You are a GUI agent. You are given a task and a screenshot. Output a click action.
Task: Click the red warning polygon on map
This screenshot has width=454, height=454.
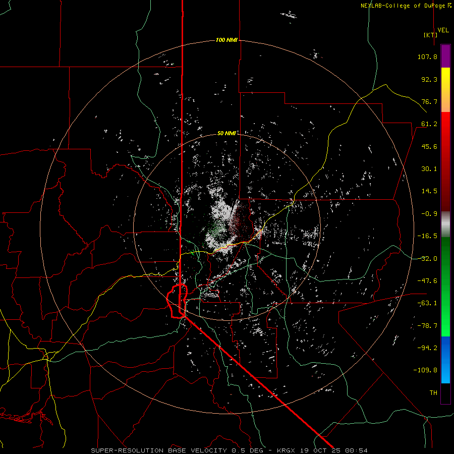[x=178, y=301]
